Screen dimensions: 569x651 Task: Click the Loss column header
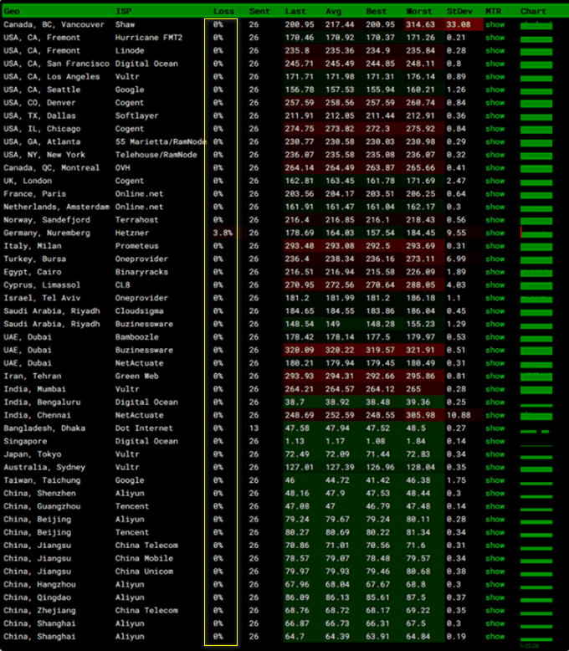(223, 12)
